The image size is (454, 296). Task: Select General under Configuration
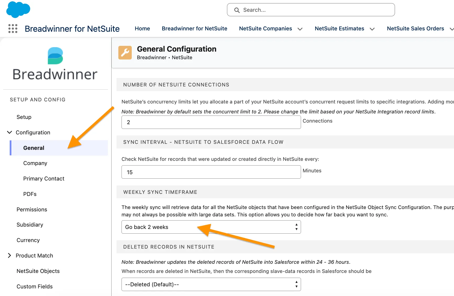[x=59, y=148]
